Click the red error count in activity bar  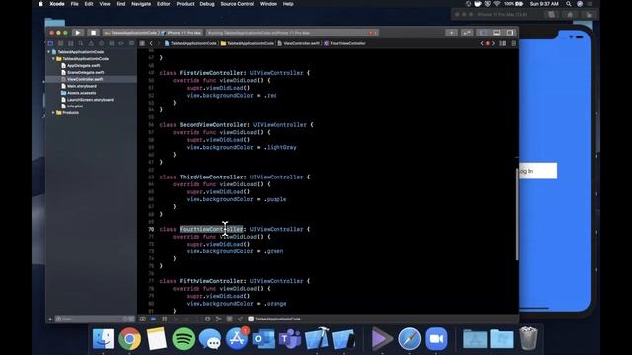372,33
